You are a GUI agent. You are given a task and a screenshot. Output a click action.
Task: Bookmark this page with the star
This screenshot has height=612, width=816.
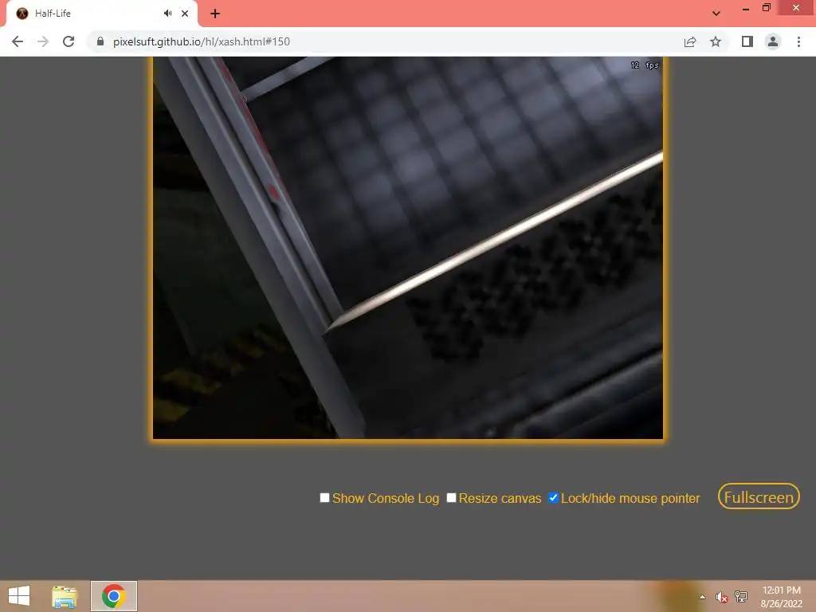(x=716, y=41)
